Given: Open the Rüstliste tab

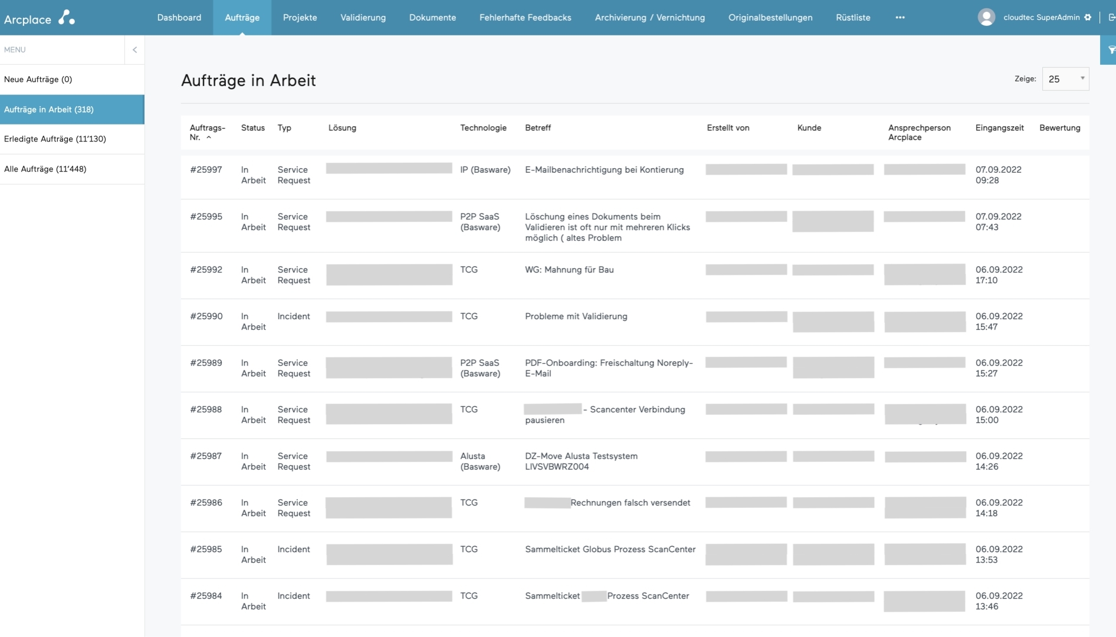Looking at the screenshot, I should (x=852, y=18).
